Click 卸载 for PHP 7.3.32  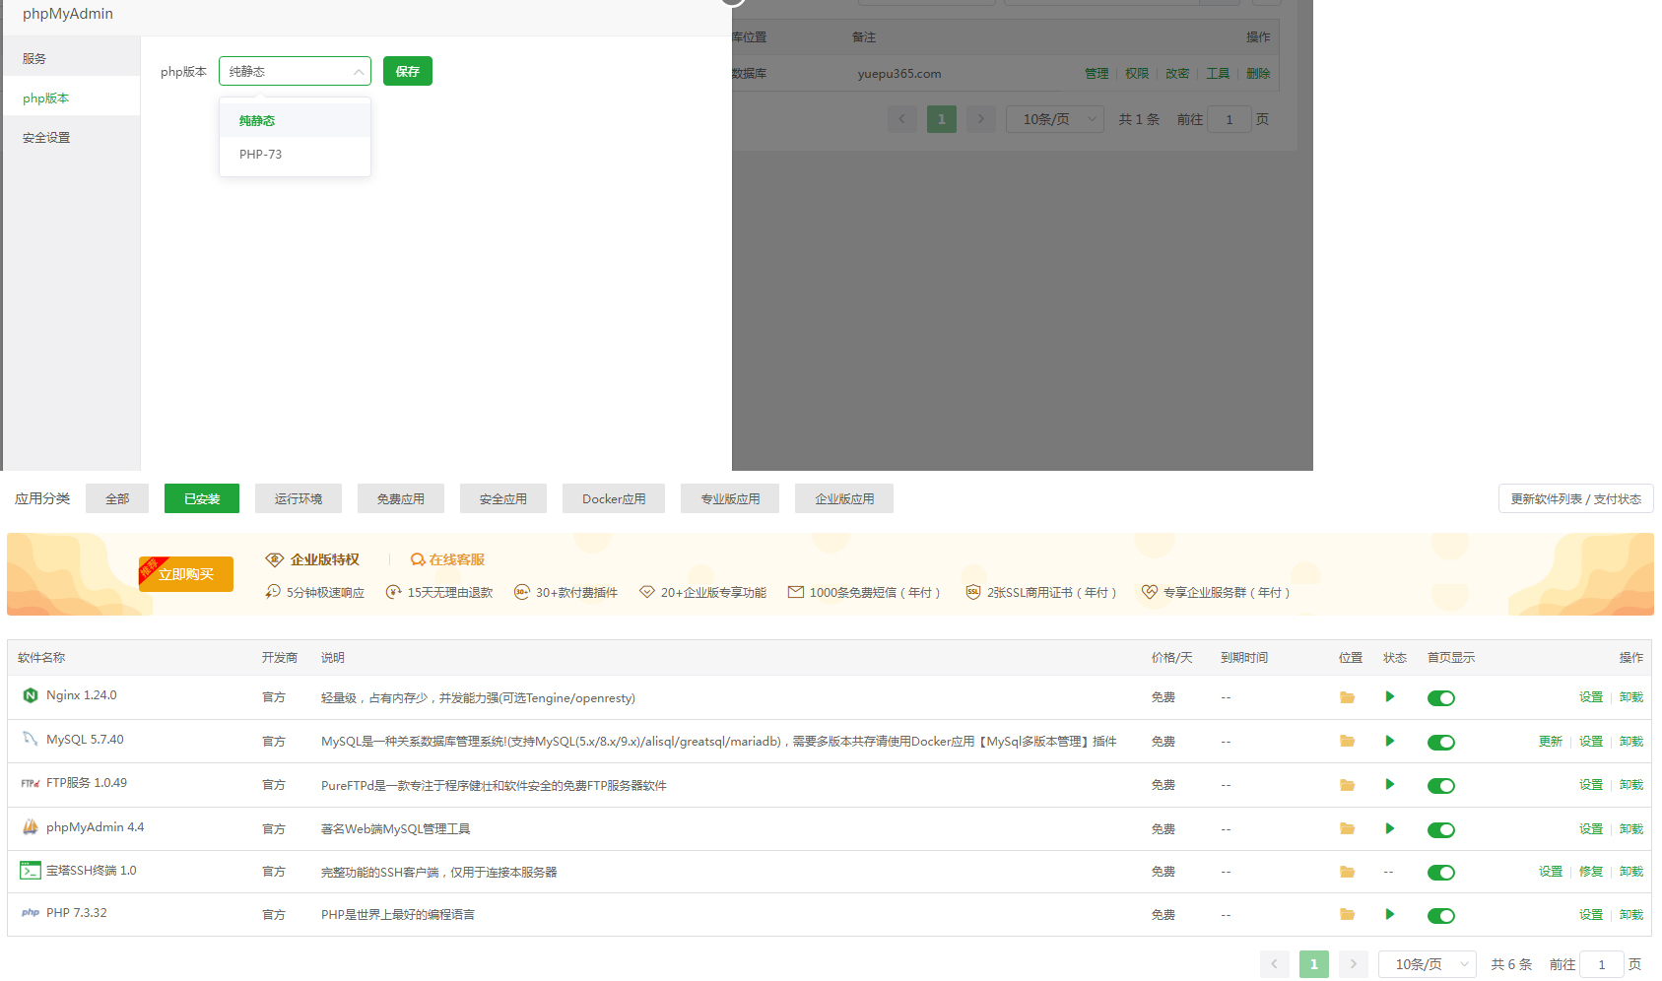[1631, 914]
